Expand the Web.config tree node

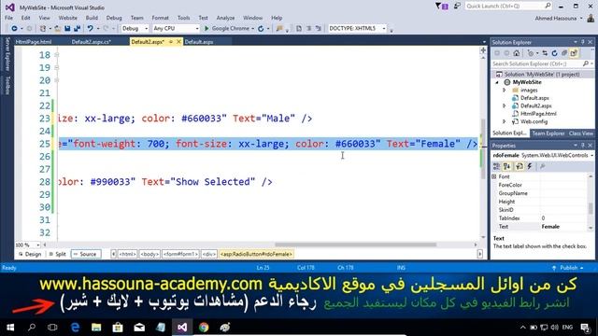click(x=505, y=121)
